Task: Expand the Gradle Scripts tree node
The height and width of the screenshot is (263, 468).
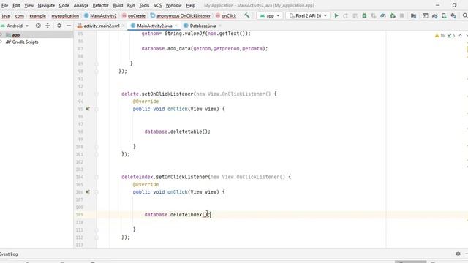Action: coord(1,42)
